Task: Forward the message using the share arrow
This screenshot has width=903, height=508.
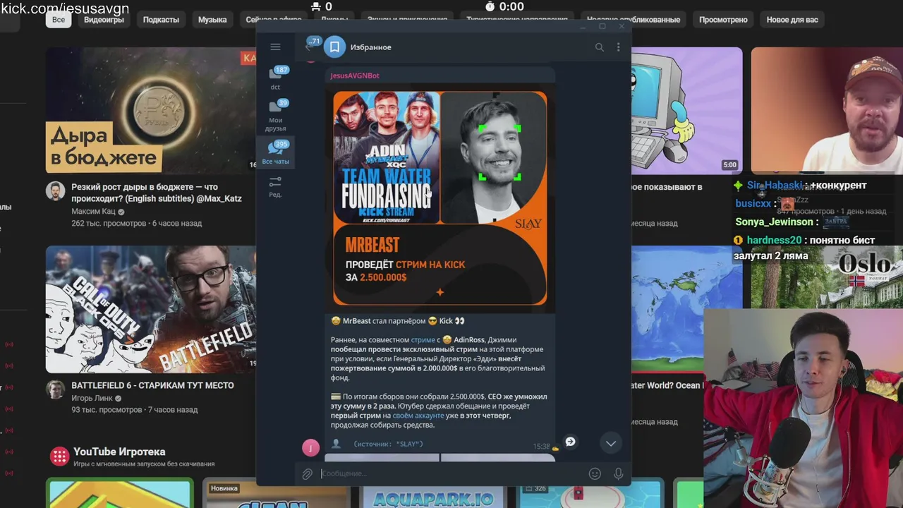Action: click(x=570, y=442)
